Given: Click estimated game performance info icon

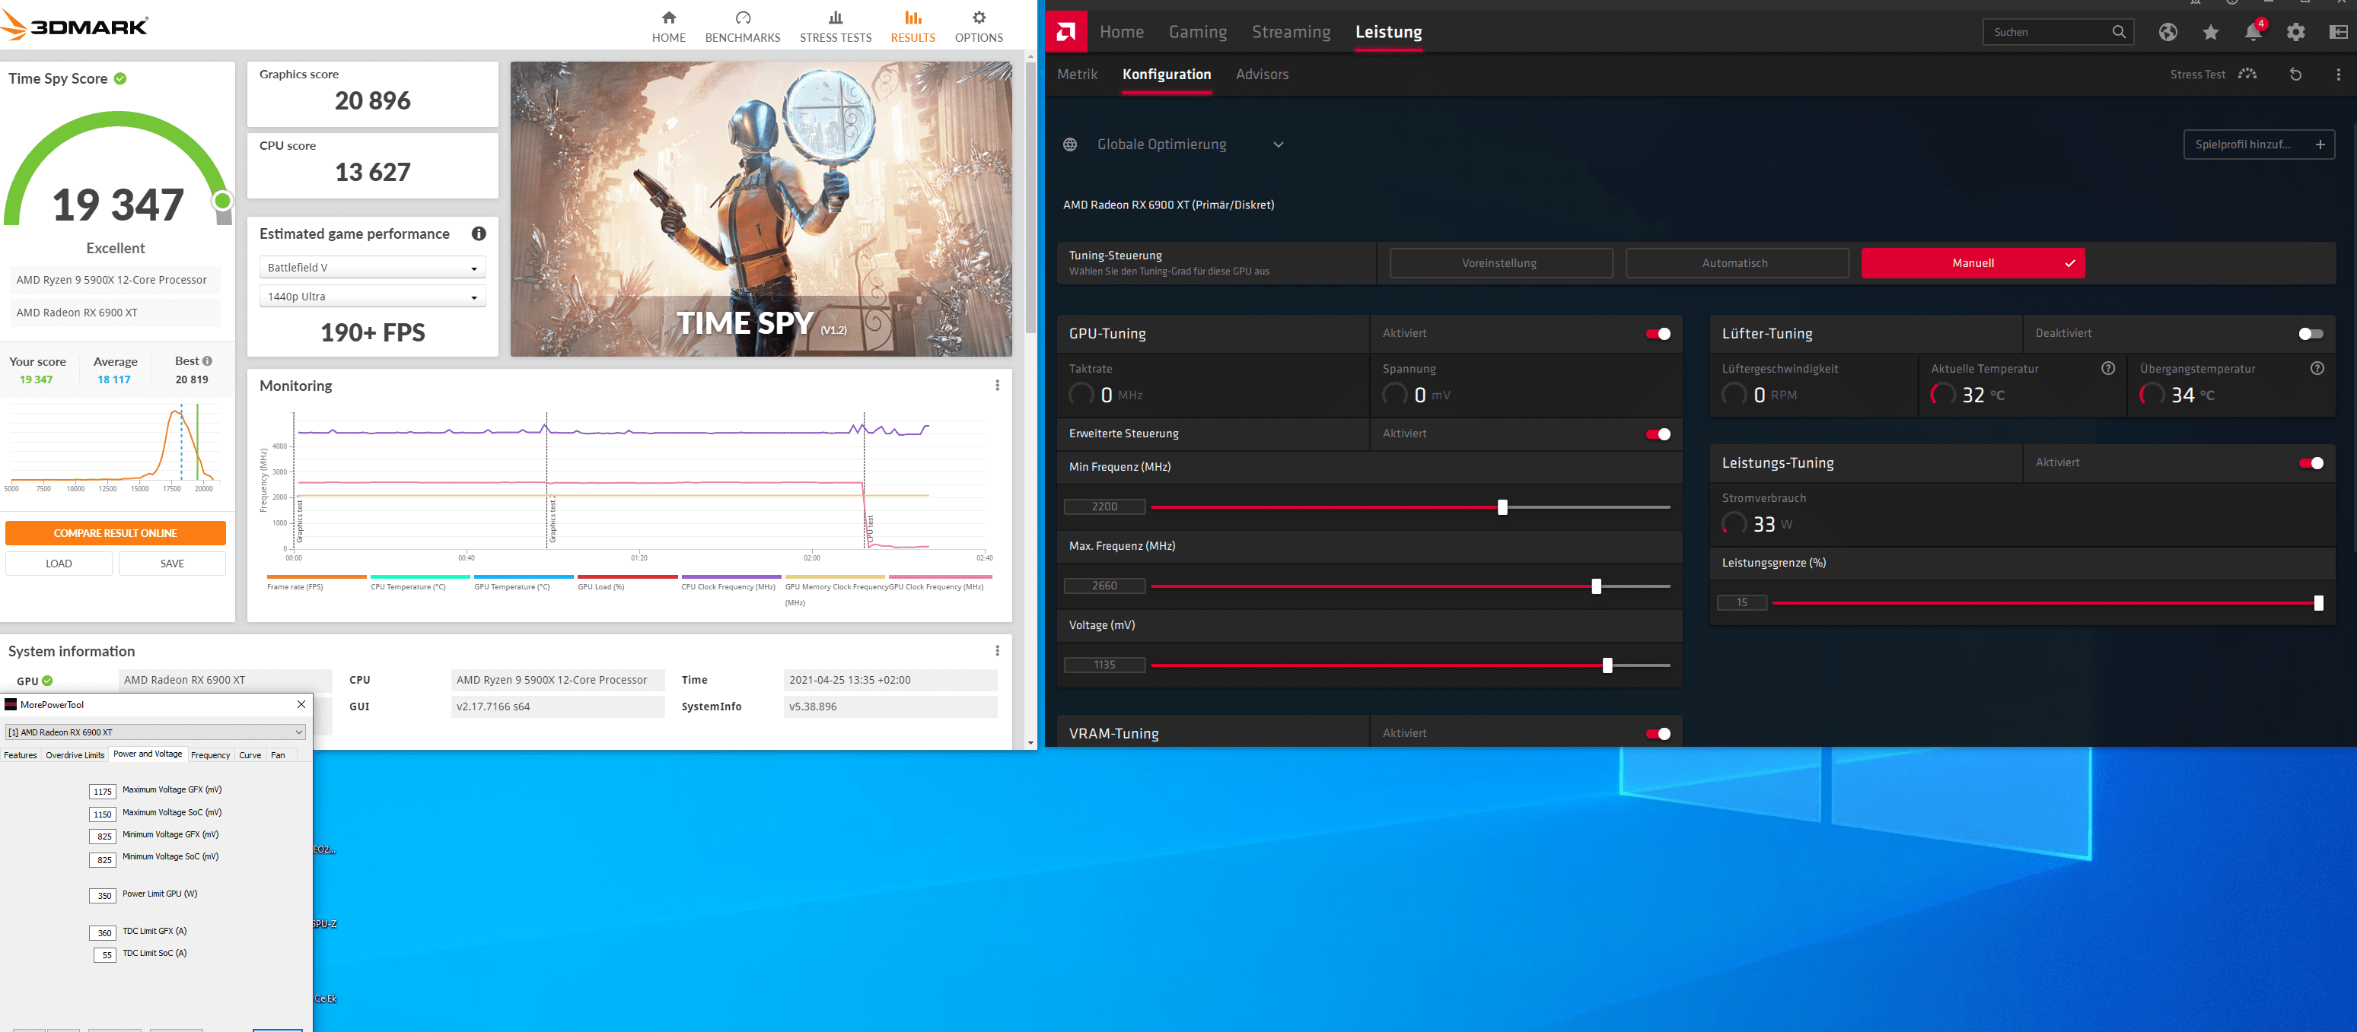Looking at the screenshot, I should coord(479,234).
